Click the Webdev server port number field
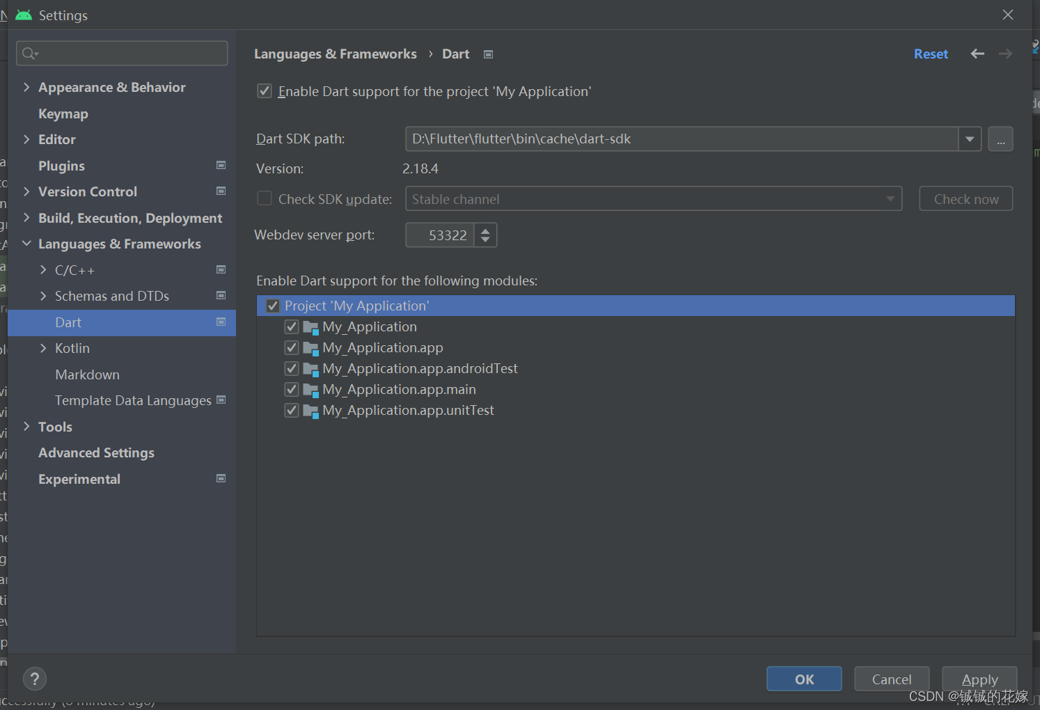The image size is (1040, 710). [440, 235]
